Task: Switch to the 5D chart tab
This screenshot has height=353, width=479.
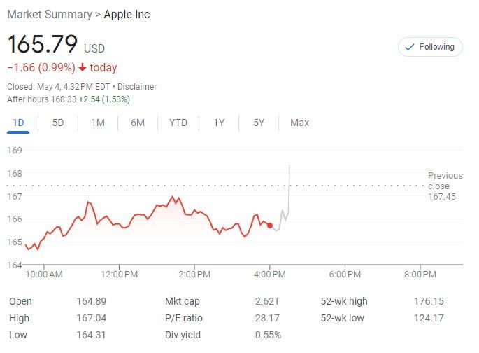Action: click(58, 123)
